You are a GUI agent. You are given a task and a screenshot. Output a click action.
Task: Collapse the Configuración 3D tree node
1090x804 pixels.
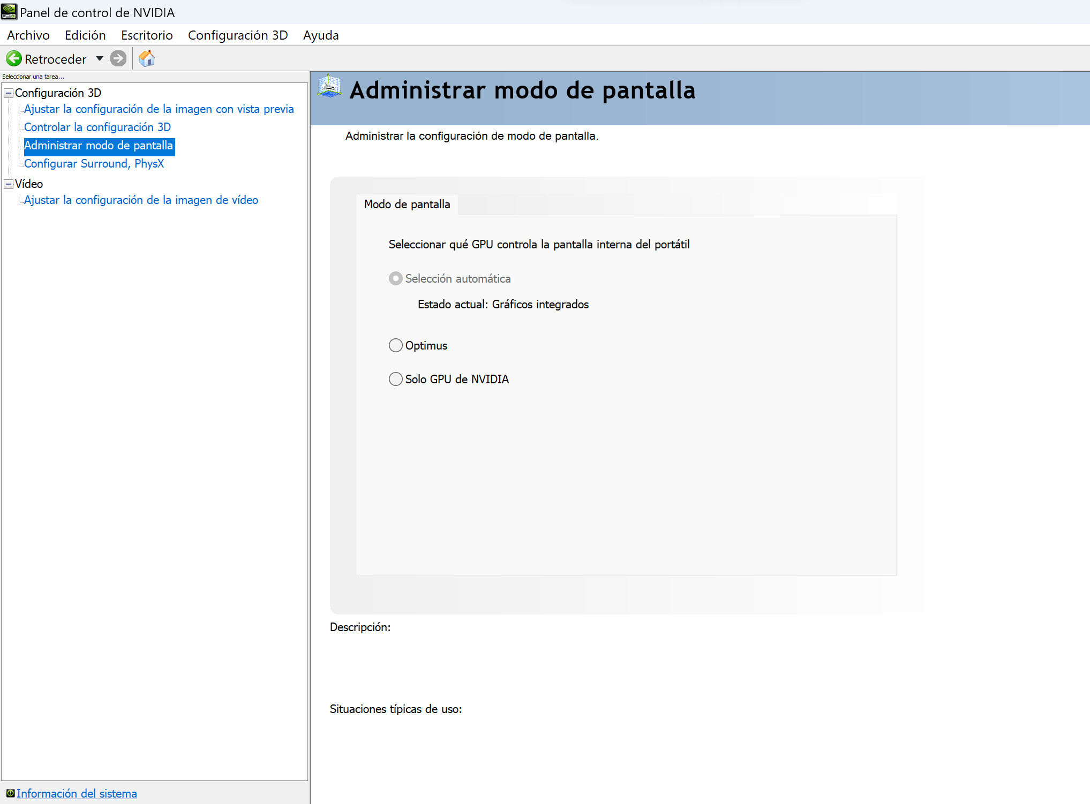(9, 93)
